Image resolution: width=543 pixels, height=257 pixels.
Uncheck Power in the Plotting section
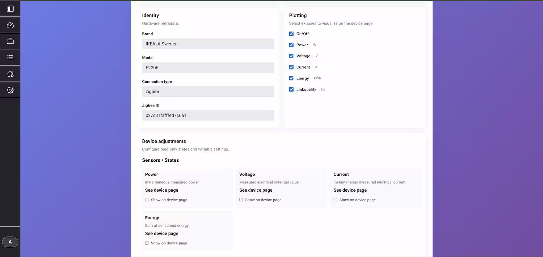[291, 45]
